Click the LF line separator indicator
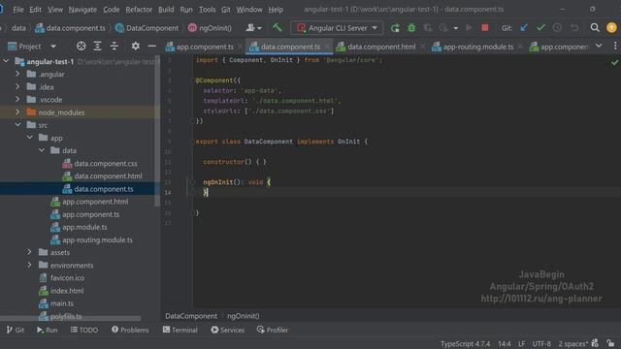621x349 pixels. pyautogui.click(x=522, y=343)
